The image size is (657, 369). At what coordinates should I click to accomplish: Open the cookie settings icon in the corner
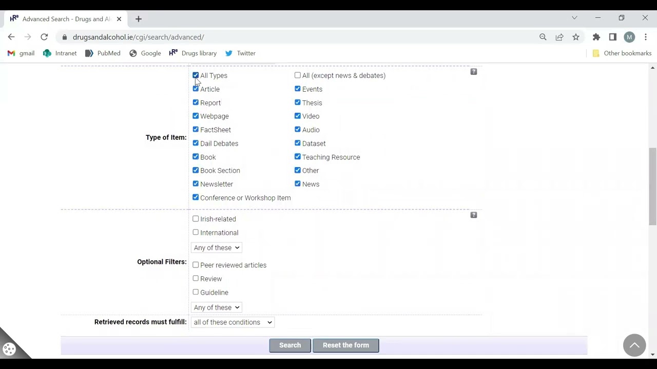click(x=9, y=350)
